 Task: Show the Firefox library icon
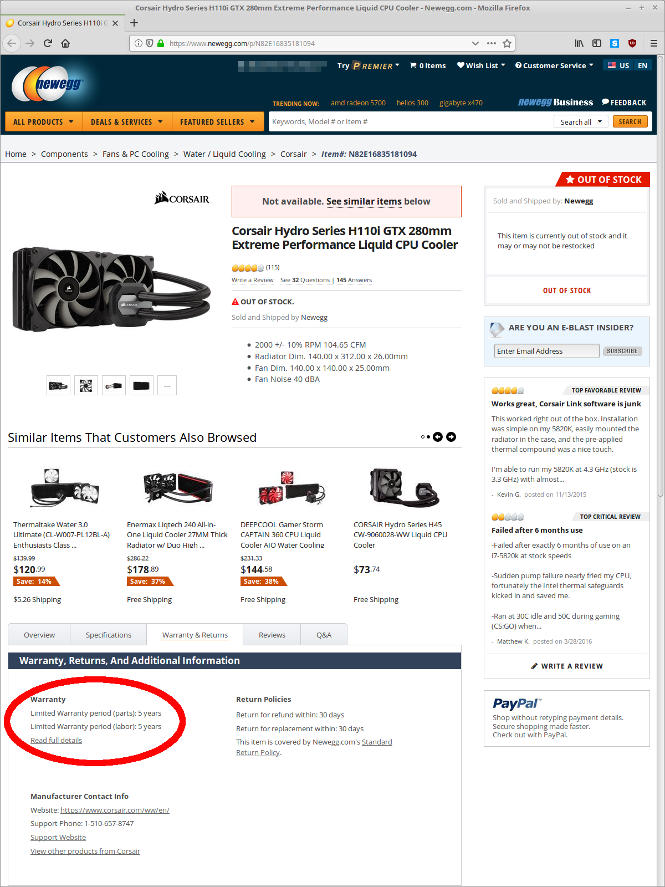pos(579,43)
